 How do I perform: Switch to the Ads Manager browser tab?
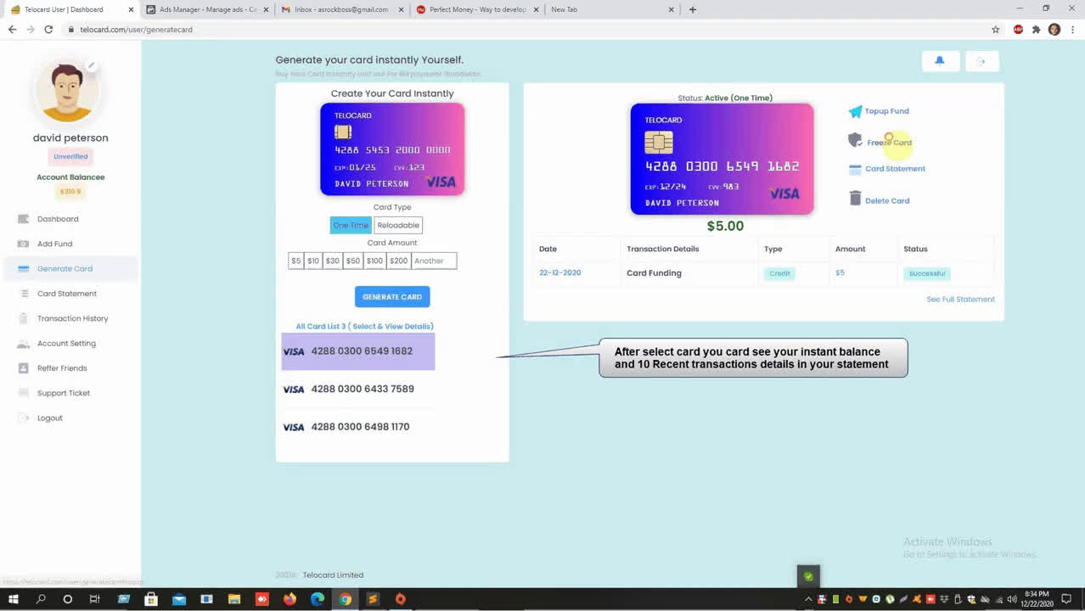coord(207,9)
